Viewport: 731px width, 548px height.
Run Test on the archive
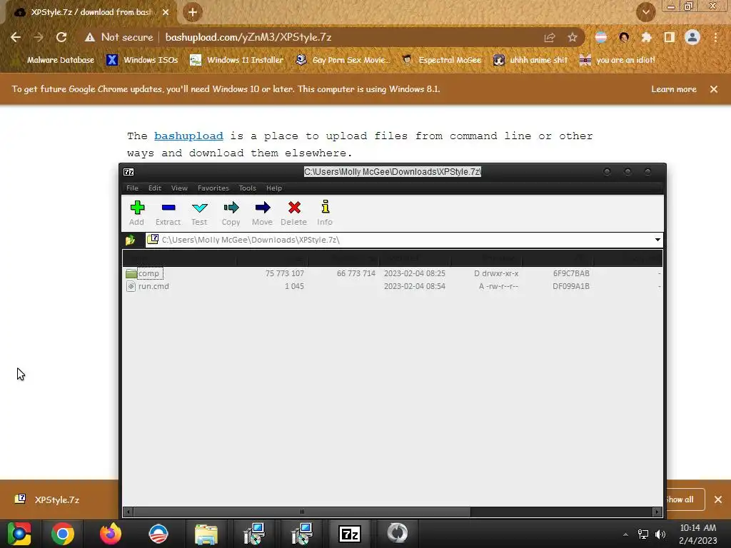coord(199,213)
